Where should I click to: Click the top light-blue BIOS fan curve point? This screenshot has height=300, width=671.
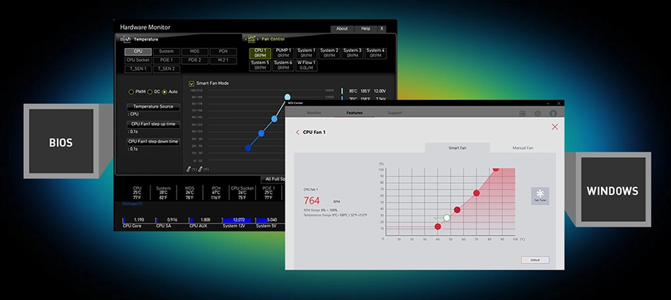(x=287, y=97)
